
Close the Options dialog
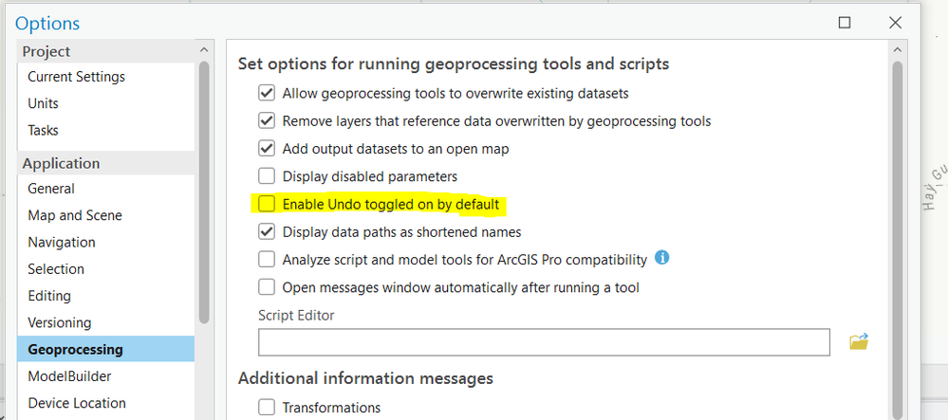pyautogui.click(x=894, y=23)
